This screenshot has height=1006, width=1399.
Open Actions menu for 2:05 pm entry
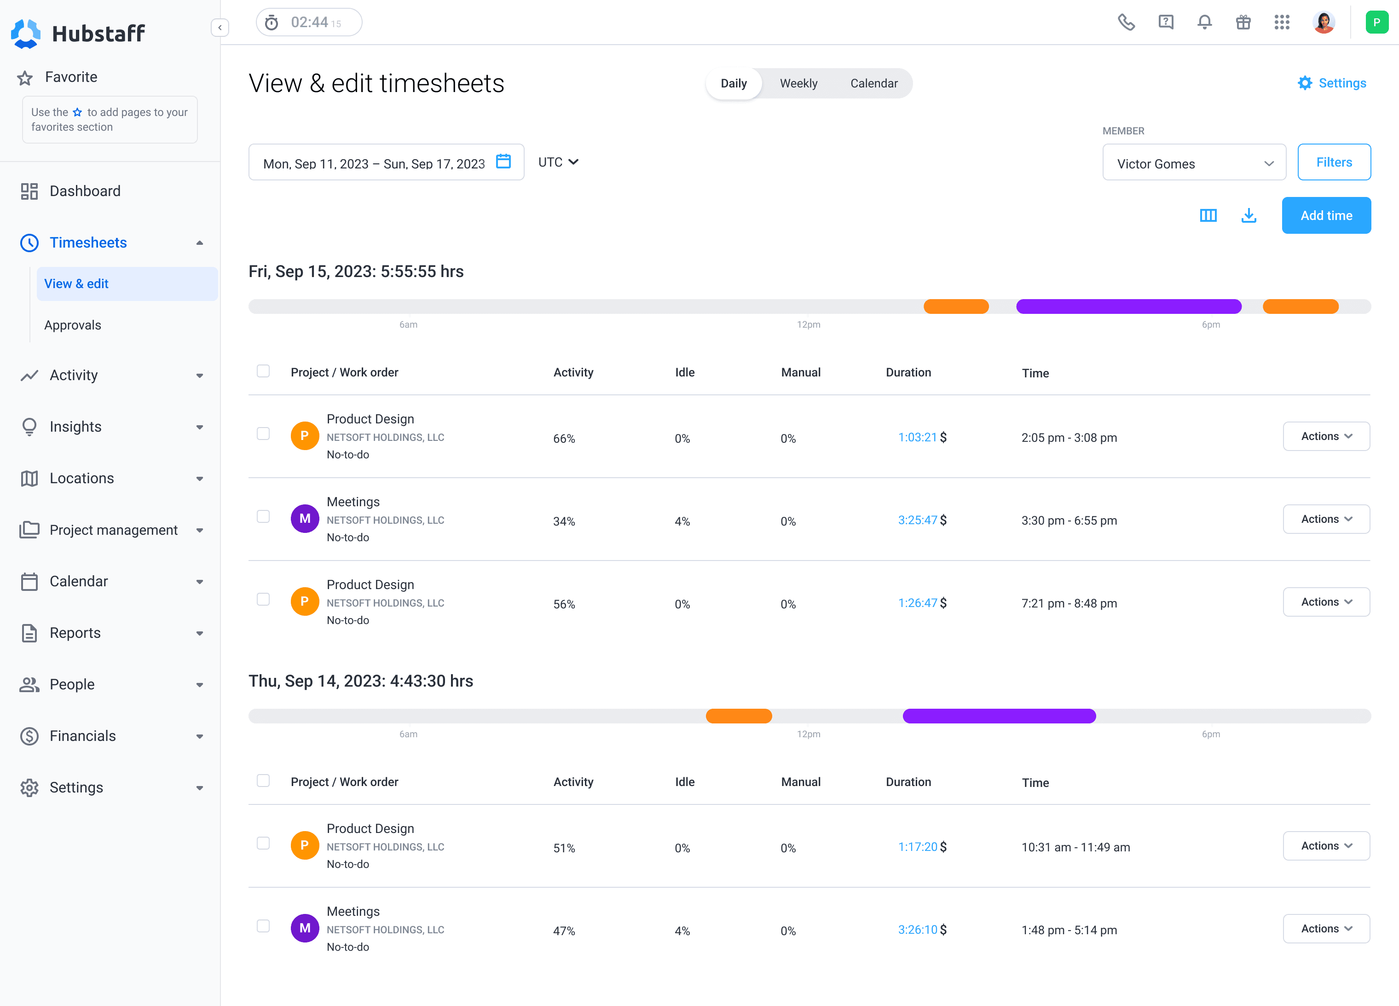[x=1326, y=437]
